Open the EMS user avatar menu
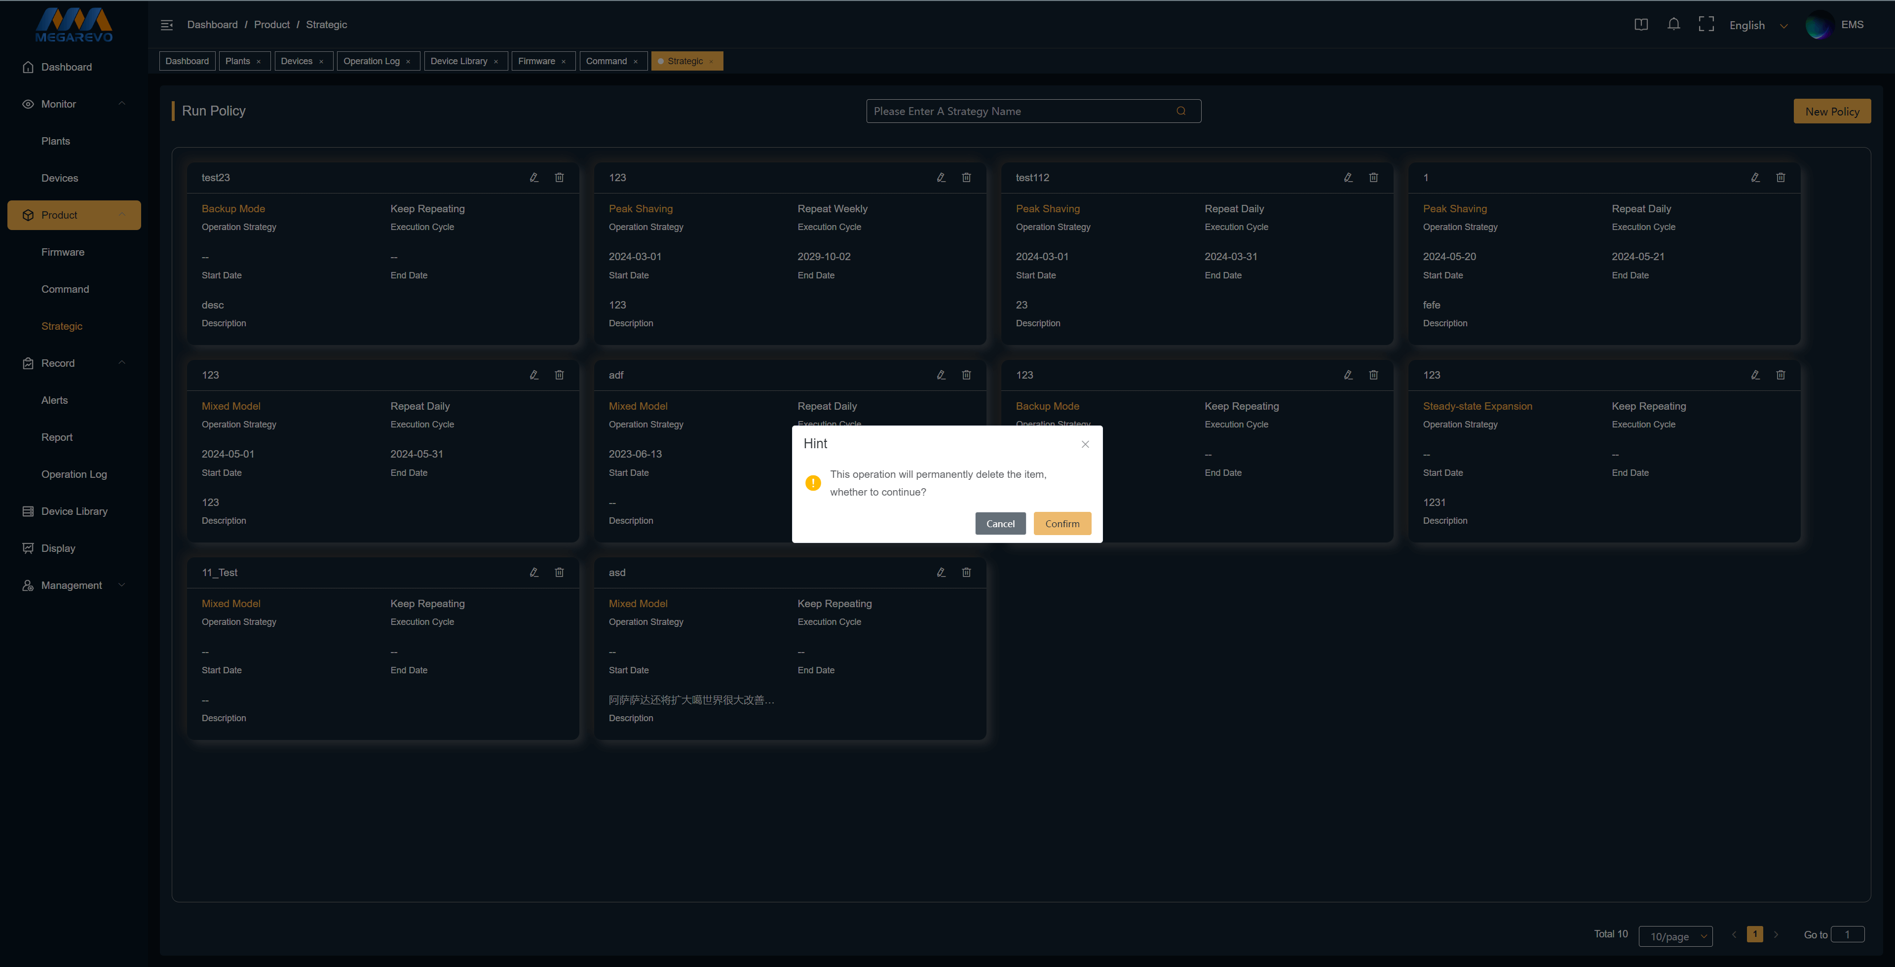 (x=1835, y=24)
